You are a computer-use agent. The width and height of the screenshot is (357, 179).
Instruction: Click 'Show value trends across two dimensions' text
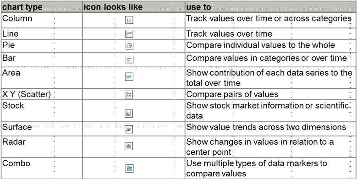tap(266, 127)
